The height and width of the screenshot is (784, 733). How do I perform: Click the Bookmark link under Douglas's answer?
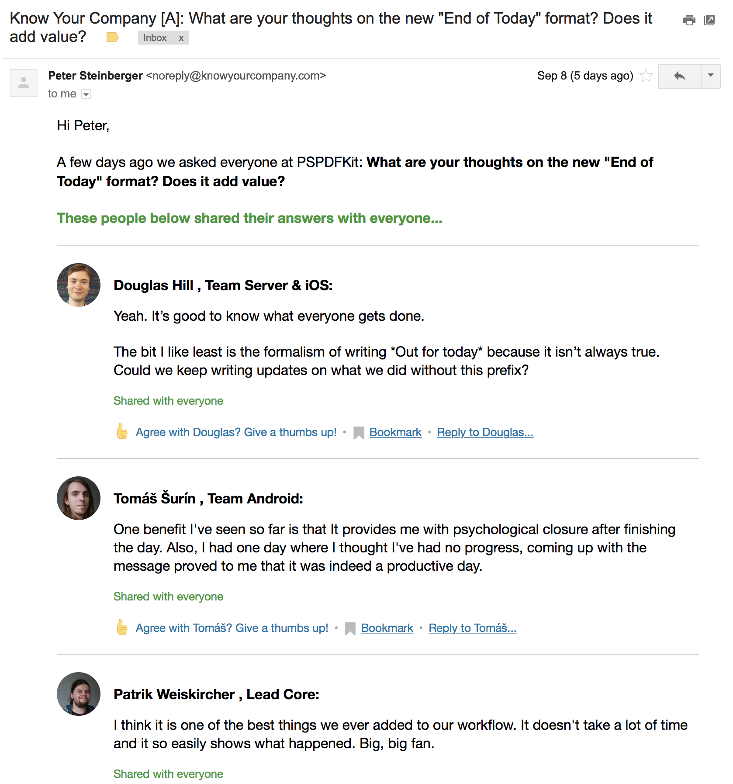(x=395, y=432)
